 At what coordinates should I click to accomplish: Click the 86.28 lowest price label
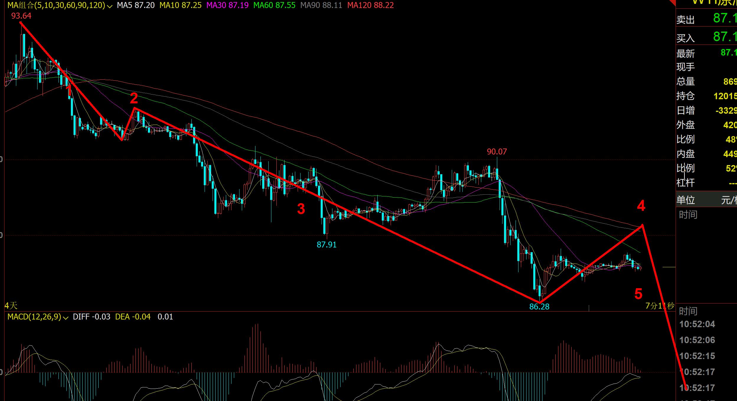(539, 307)
